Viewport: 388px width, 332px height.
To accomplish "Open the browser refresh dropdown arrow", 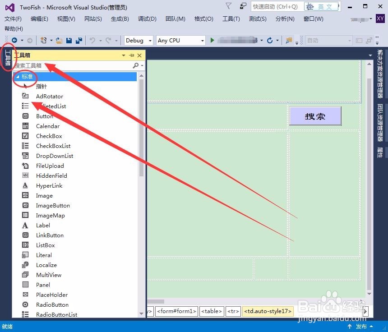I will (277, 40).
